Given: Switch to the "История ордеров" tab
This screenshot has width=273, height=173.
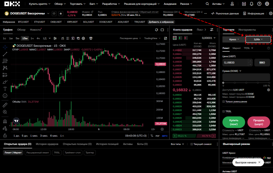Looking at the screenshot, I should (47, 144).
